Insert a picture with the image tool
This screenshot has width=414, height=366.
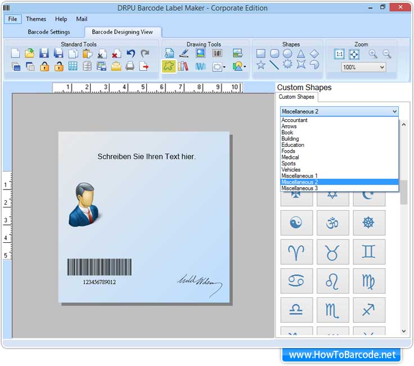click(x=201, y=53)
